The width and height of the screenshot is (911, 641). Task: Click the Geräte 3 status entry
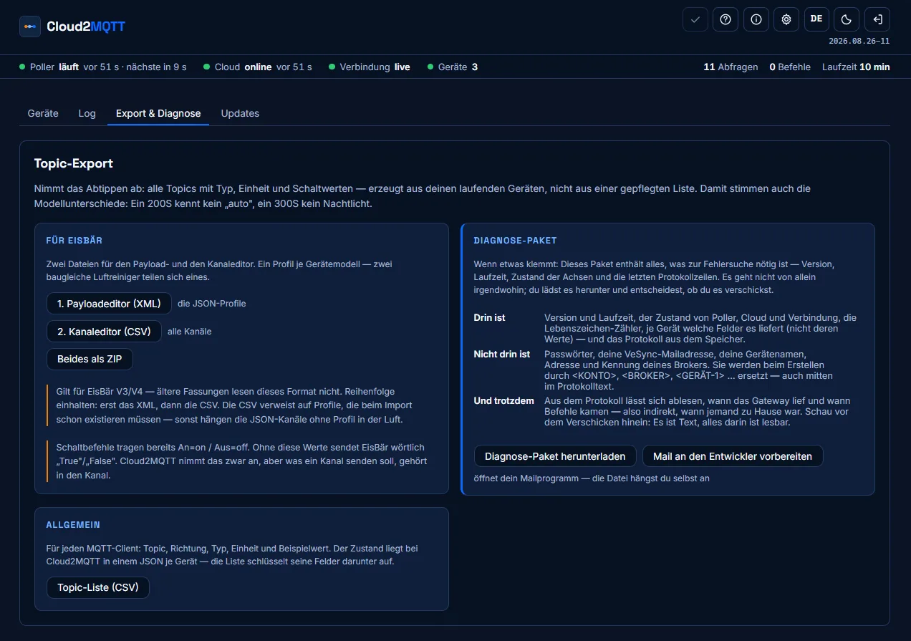[453, 67]
